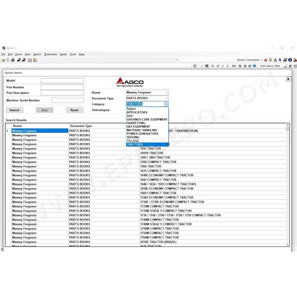Click the greyed document page toolbar icon

pyautogui.click(x=8, y=60)
